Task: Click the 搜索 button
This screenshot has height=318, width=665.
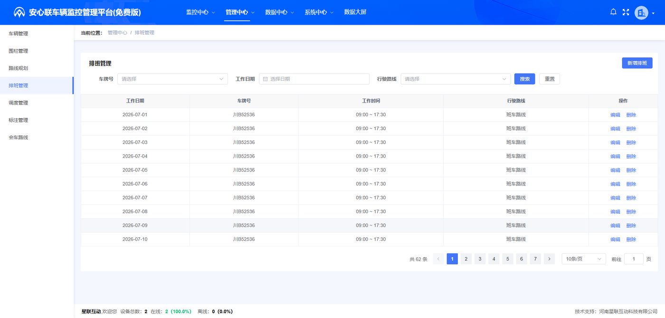Action: point(525,79)
